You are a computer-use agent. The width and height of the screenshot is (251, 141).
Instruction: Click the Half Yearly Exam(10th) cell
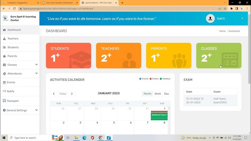coord(224,100)
